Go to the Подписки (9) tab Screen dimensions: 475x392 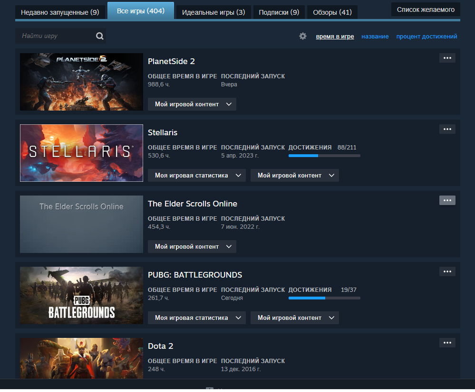[279, 12]
